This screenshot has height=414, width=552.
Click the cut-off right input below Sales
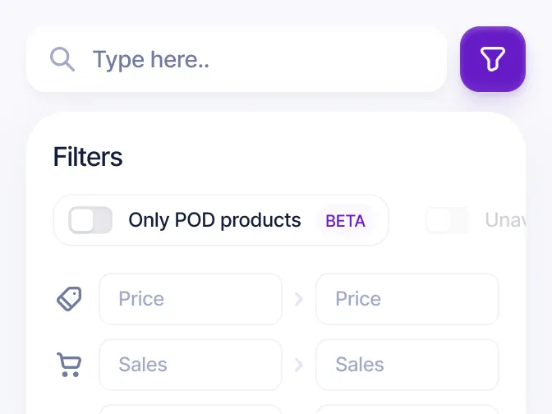pyautogui.click(x=407, y=409)
